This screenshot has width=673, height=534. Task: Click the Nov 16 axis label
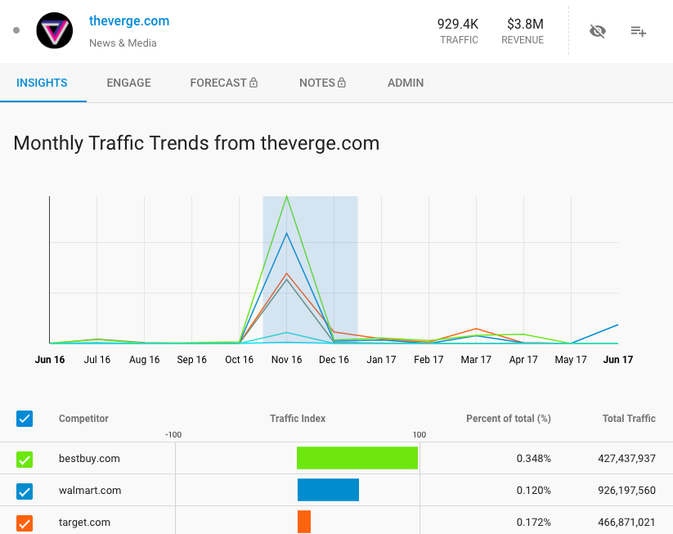(x=287, y=360)
